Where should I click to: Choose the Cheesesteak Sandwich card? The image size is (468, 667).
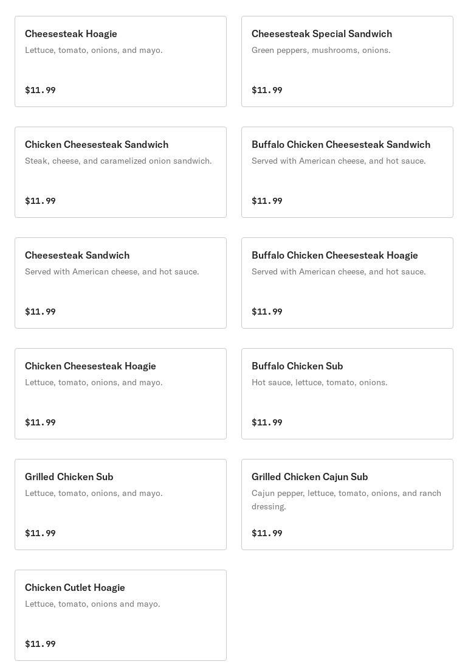tap(120, 283)
